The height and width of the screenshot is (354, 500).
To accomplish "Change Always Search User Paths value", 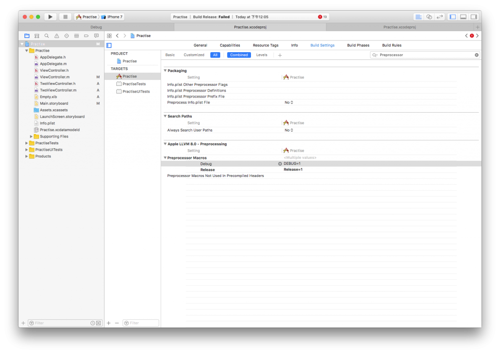I will pyautogui.click(x=289, y=130).
